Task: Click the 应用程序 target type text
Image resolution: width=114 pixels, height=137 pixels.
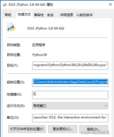Action: [39, 45]
